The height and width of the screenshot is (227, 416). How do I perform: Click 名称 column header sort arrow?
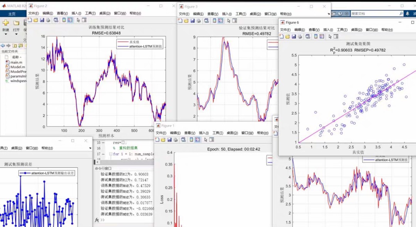point(20,57)
